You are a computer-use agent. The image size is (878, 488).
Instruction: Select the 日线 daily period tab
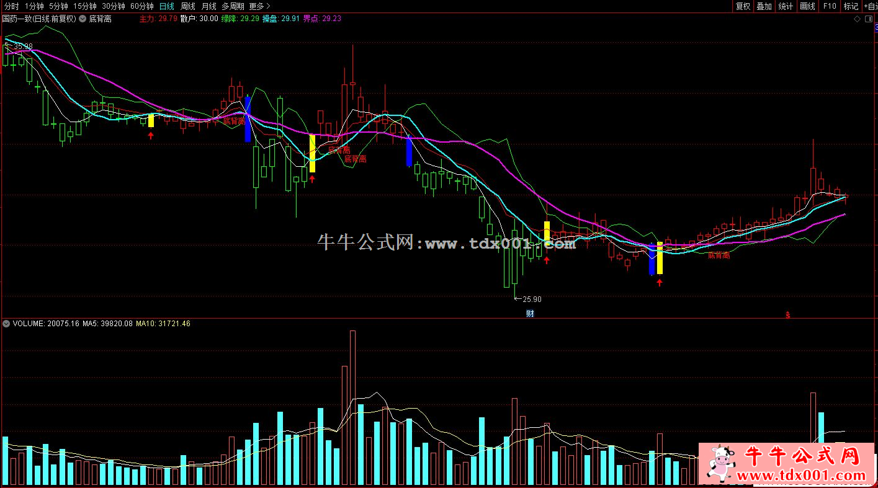(x=167, y=6)
